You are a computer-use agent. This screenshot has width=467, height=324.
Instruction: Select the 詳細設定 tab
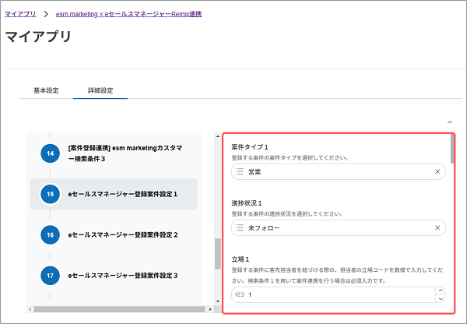pos(100,90)
